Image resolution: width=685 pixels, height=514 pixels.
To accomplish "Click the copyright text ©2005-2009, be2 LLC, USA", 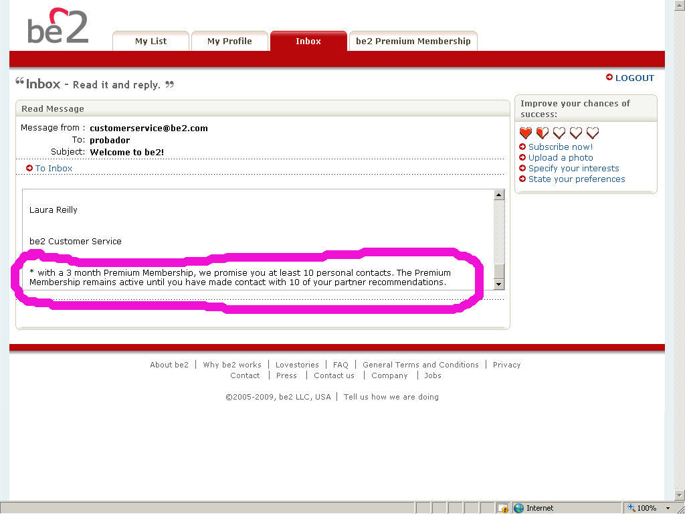I will pos(278,397).
